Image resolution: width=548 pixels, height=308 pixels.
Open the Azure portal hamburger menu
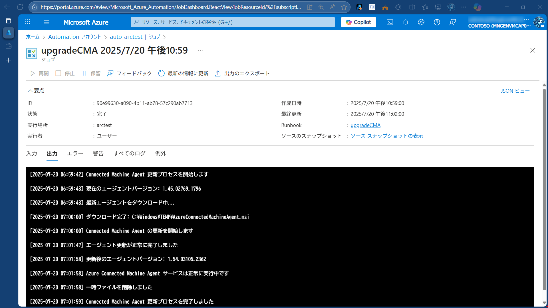click(47, 22)
